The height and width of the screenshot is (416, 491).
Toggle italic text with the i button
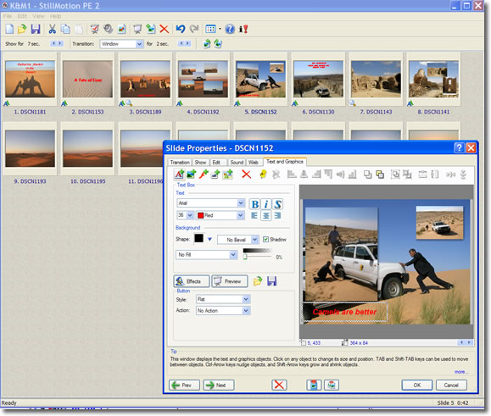[x=266, y=204]
